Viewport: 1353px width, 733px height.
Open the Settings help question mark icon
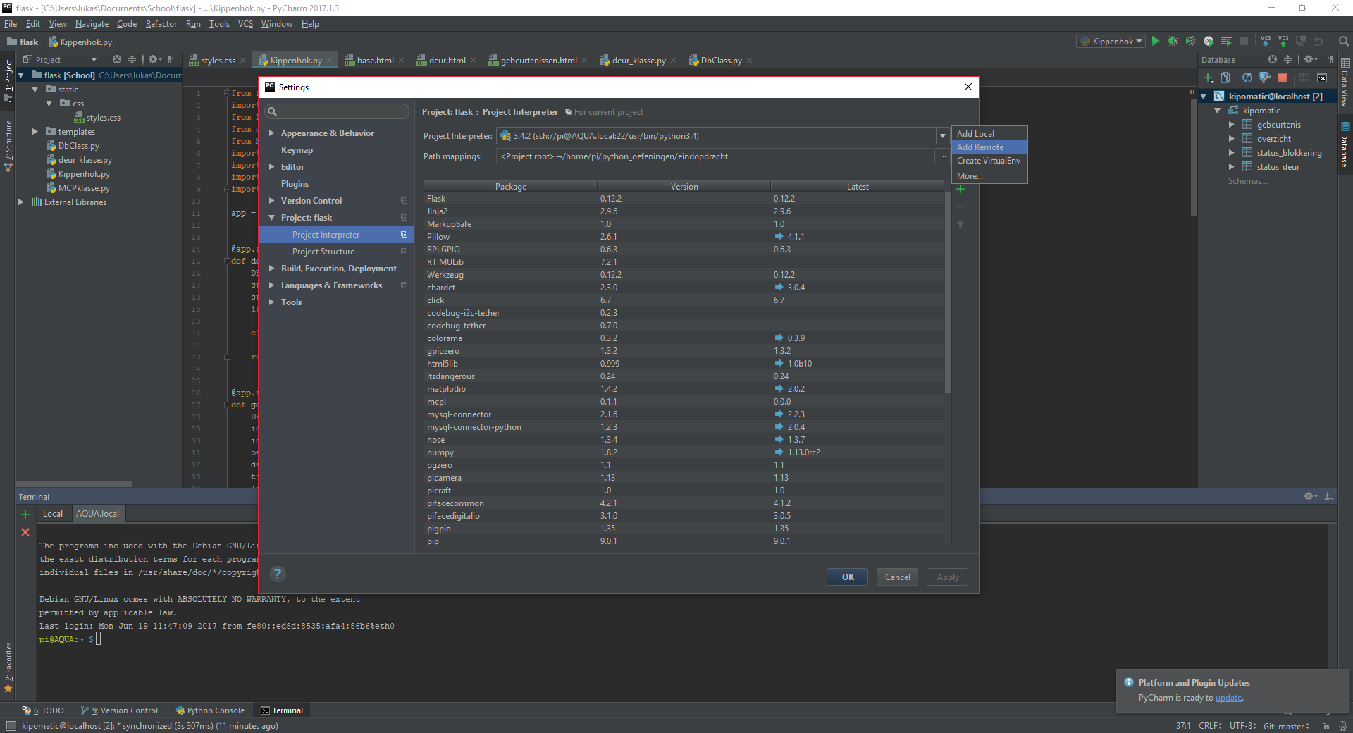278,574
